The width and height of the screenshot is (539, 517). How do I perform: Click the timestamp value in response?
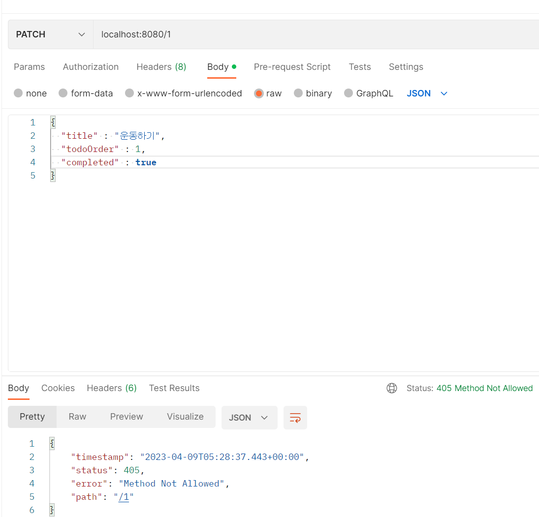point(222,457)
